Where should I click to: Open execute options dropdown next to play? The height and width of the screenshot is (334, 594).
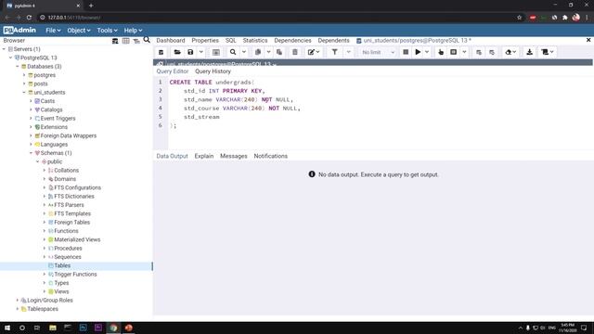pos(427,52)
